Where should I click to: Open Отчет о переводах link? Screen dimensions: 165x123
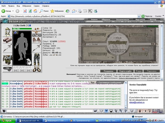[x=132, y=22]
